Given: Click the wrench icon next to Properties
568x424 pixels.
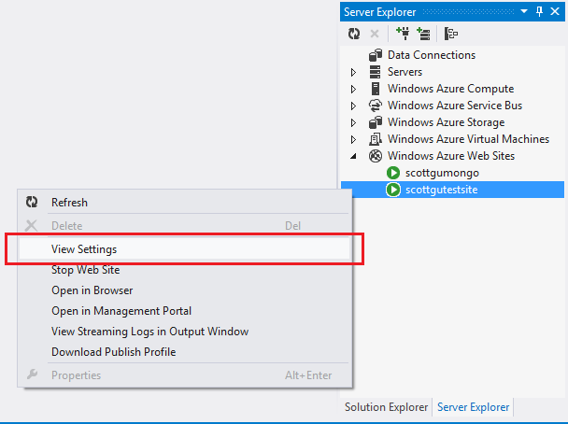Looking at the screenshot, I should tap(32, 375).
